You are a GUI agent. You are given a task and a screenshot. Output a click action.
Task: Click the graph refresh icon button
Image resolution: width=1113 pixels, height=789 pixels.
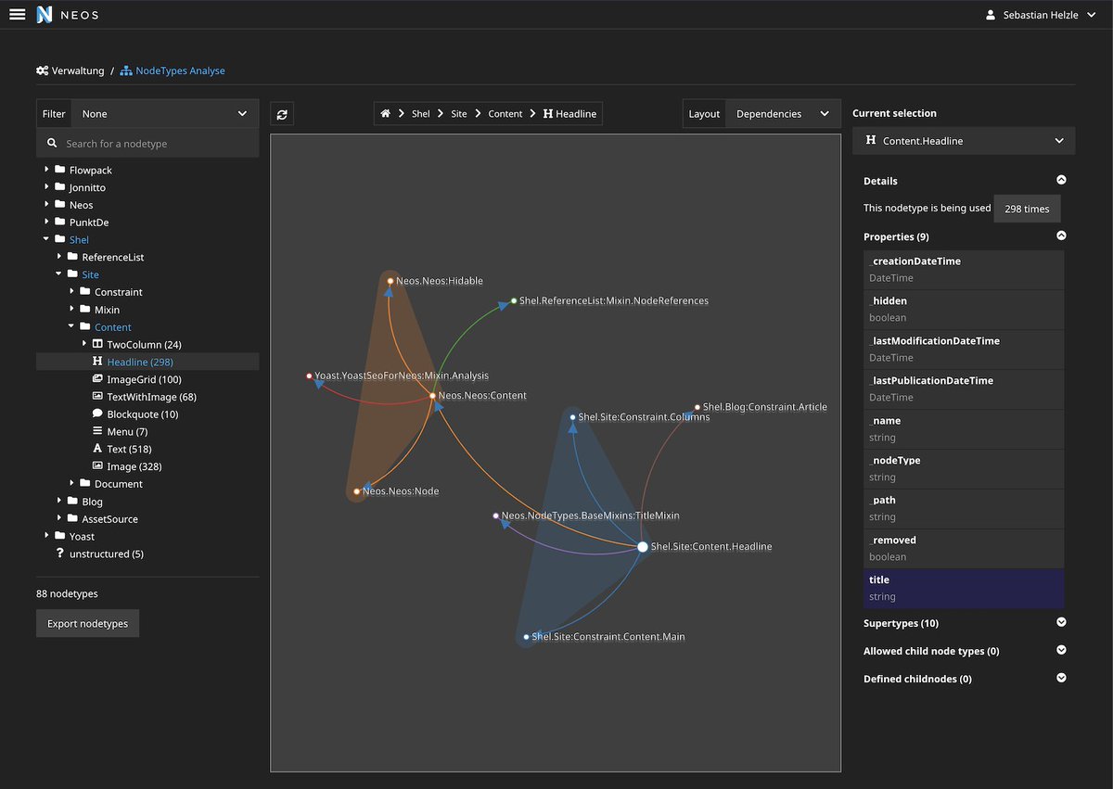pos(283,114)
